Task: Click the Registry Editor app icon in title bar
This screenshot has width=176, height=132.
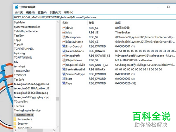Action: point(17,7)
